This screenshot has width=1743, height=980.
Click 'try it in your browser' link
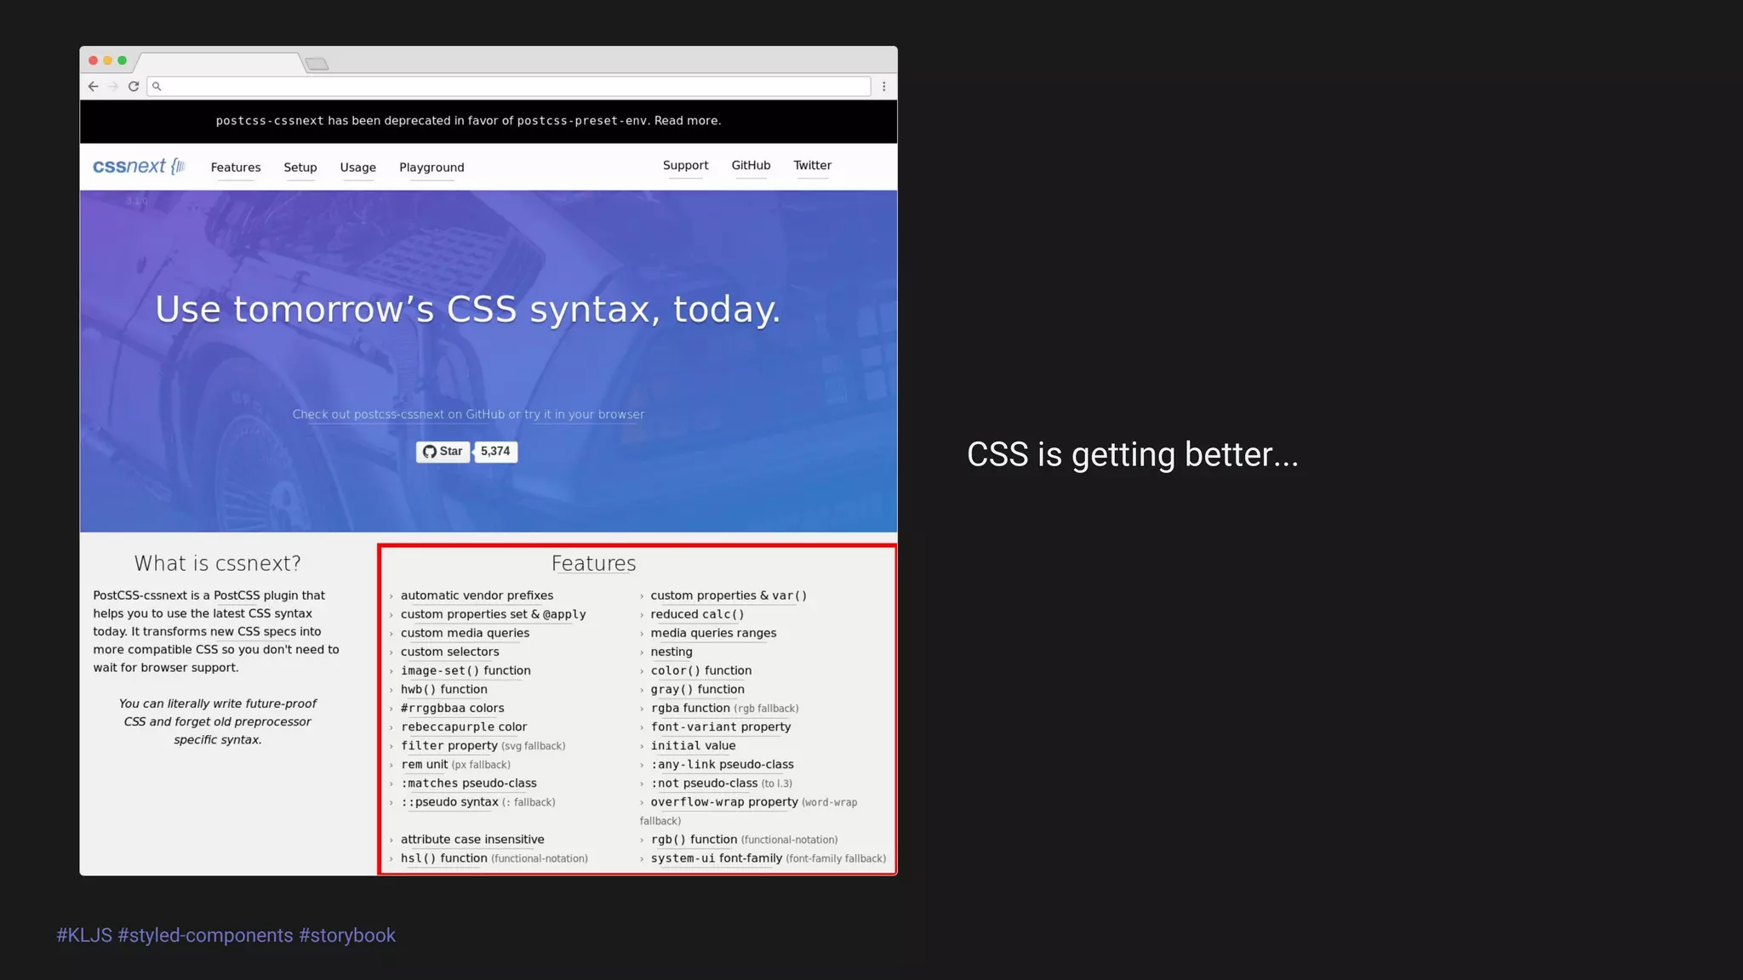pos(585,414)
